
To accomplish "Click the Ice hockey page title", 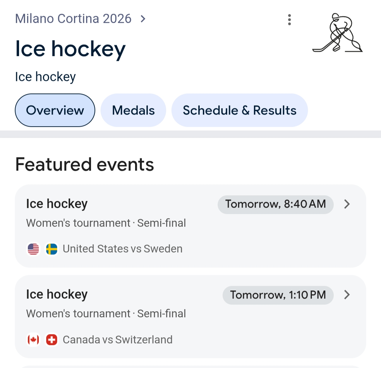I will (71, 49).
